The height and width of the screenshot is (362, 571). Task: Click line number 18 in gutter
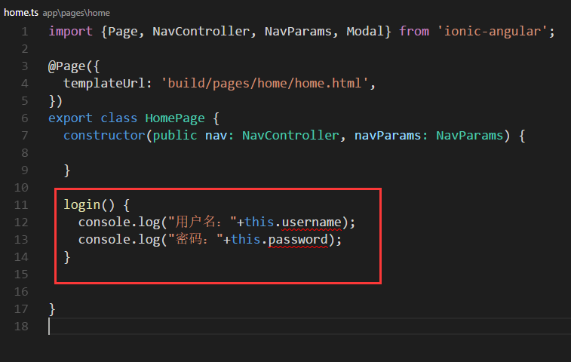(x=21, y=327)
